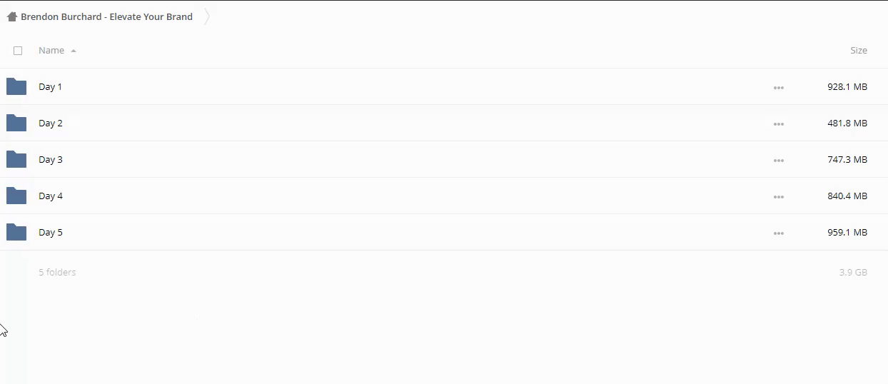Click the name sort arrow indicator
The height and width of the screenshot is (384, 888).
(74, 51)
